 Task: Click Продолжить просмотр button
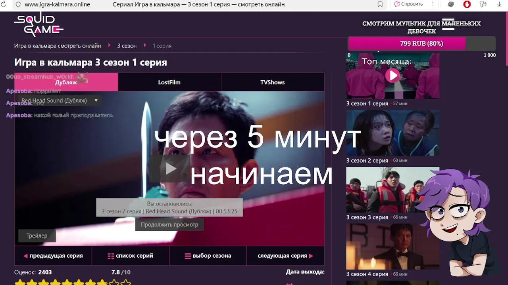[x=169, y=224]
